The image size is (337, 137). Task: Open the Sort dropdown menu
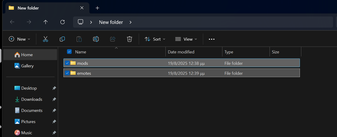point(155,39)
